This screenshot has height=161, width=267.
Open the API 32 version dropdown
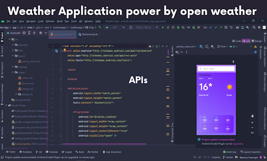coord(234,46)
